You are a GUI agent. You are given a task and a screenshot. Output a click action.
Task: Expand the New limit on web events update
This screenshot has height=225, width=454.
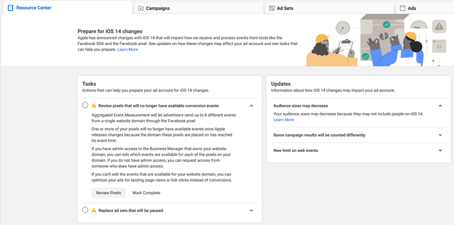(x=440, y=151)
